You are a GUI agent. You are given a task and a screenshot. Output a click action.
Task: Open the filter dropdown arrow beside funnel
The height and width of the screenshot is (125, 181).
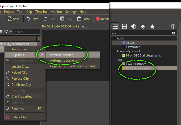click(11, 31)
